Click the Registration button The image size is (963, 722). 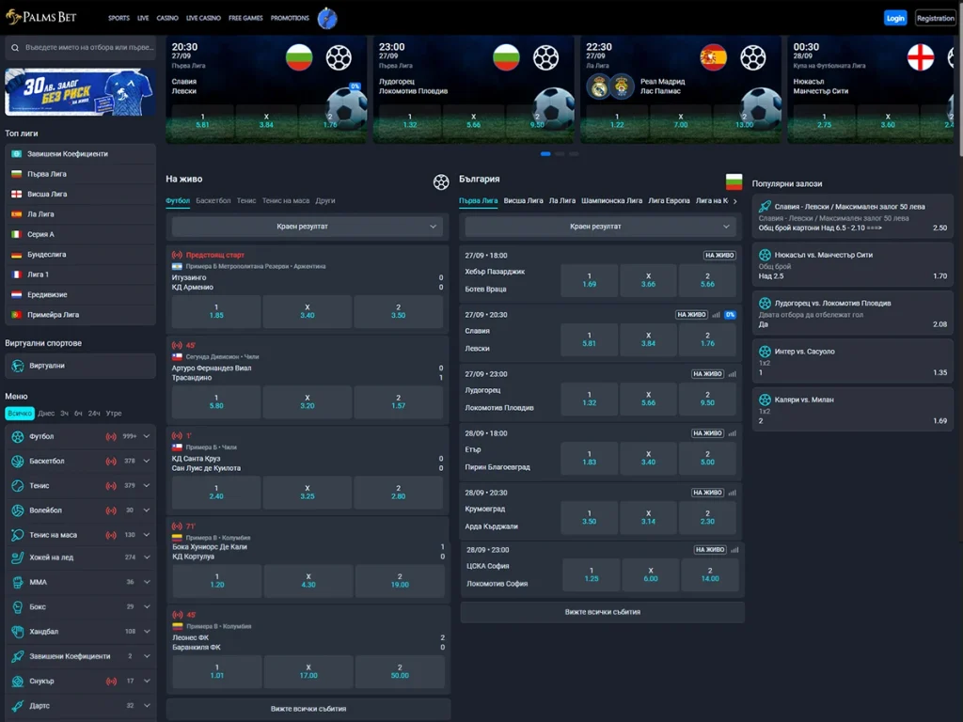(x=936, y=18)
